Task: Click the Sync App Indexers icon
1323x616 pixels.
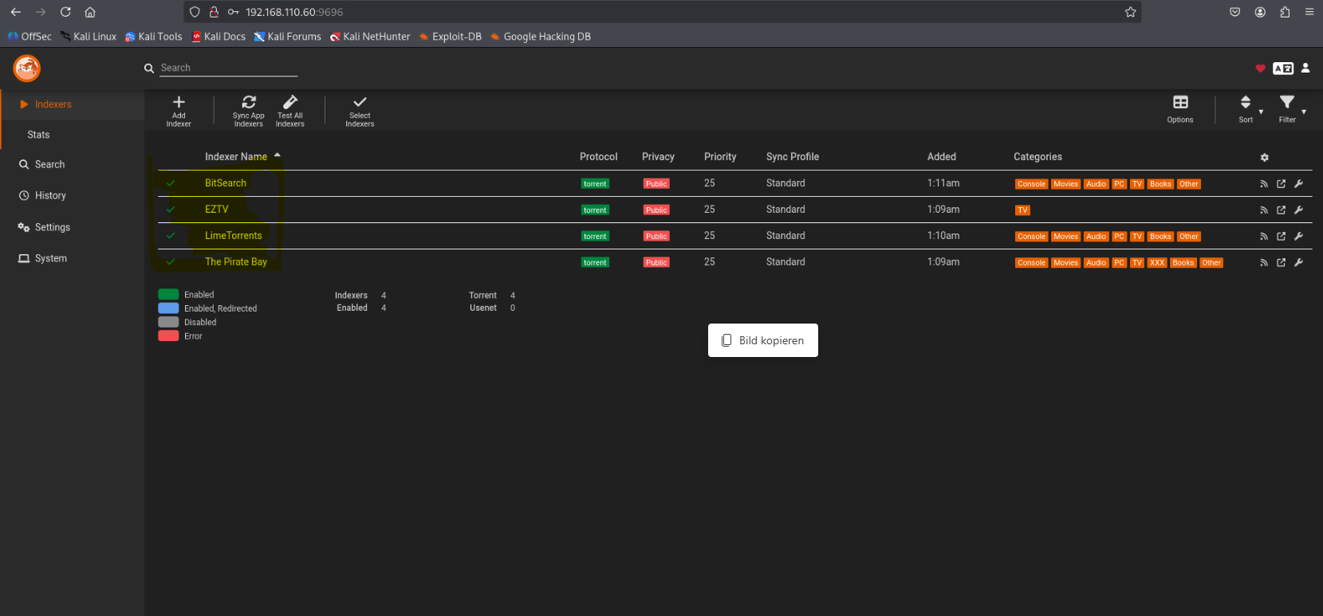Action: (x=249, y=103)
